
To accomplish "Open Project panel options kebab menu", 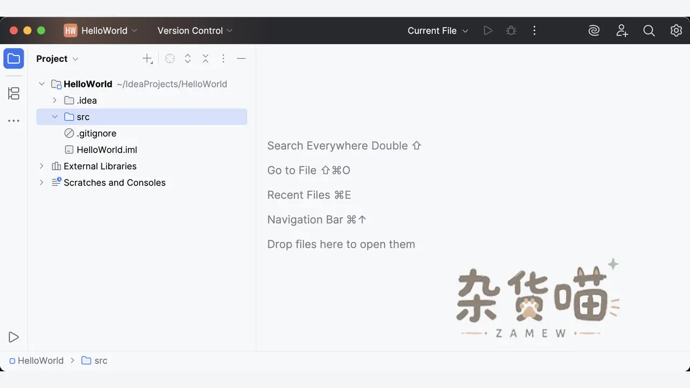I will click(223, 59).
